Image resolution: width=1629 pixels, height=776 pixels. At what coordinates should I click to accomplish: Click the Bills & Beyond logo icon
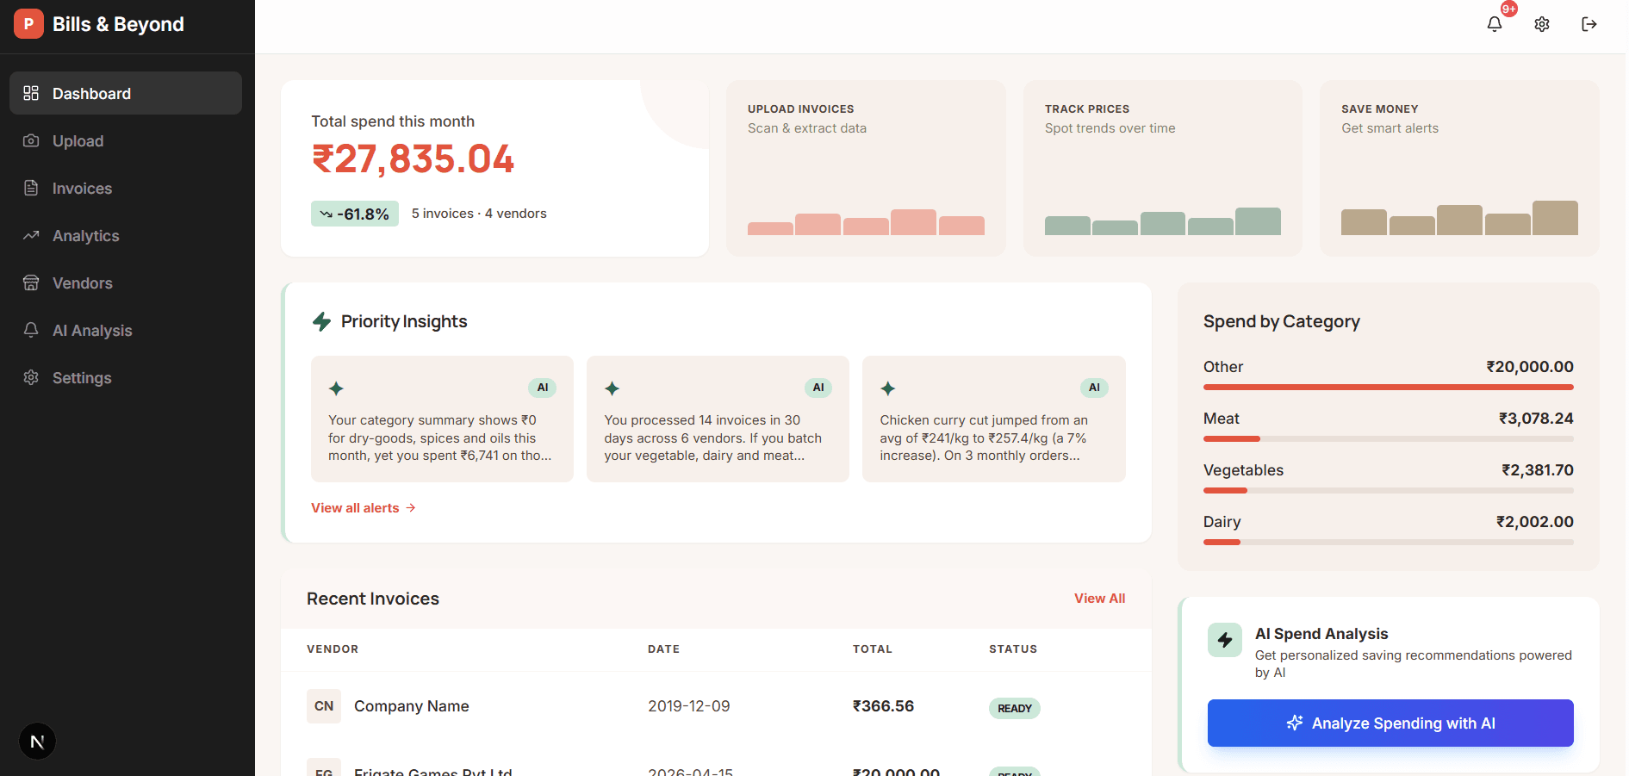click(28, 23)
